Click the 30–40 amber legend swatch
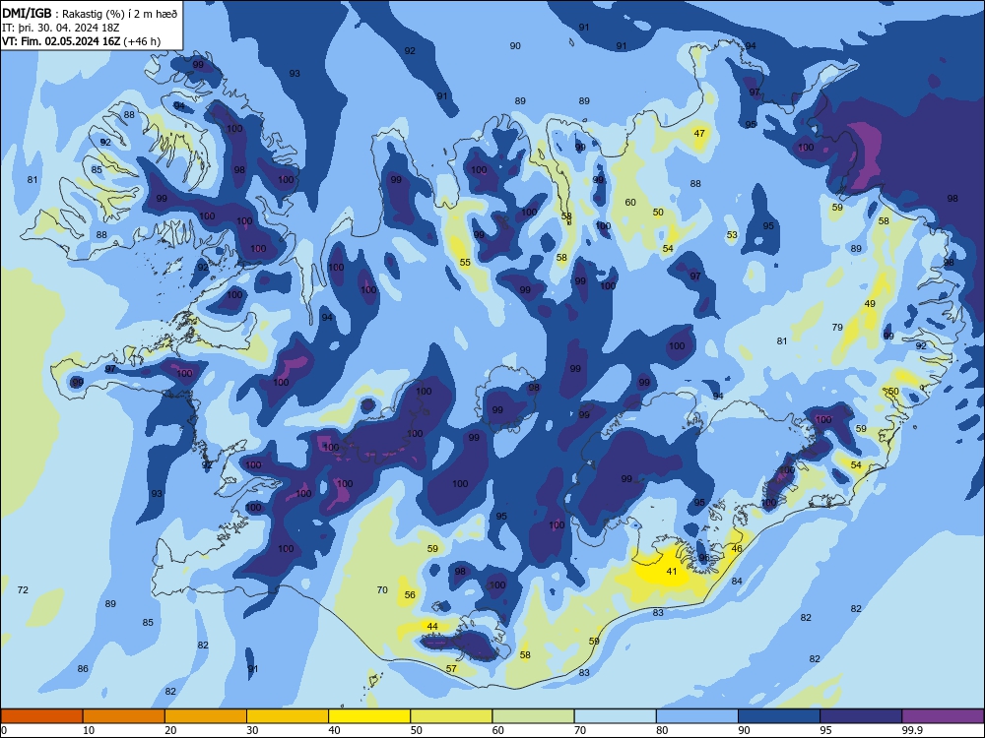985x738 pixels. tap(288, 716)
